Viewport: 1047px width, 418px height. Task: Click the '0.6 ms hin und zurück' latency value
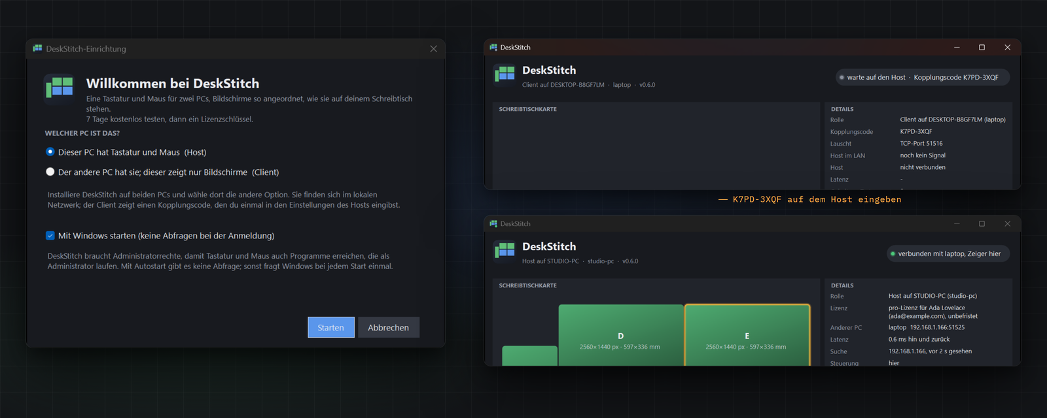919,339
